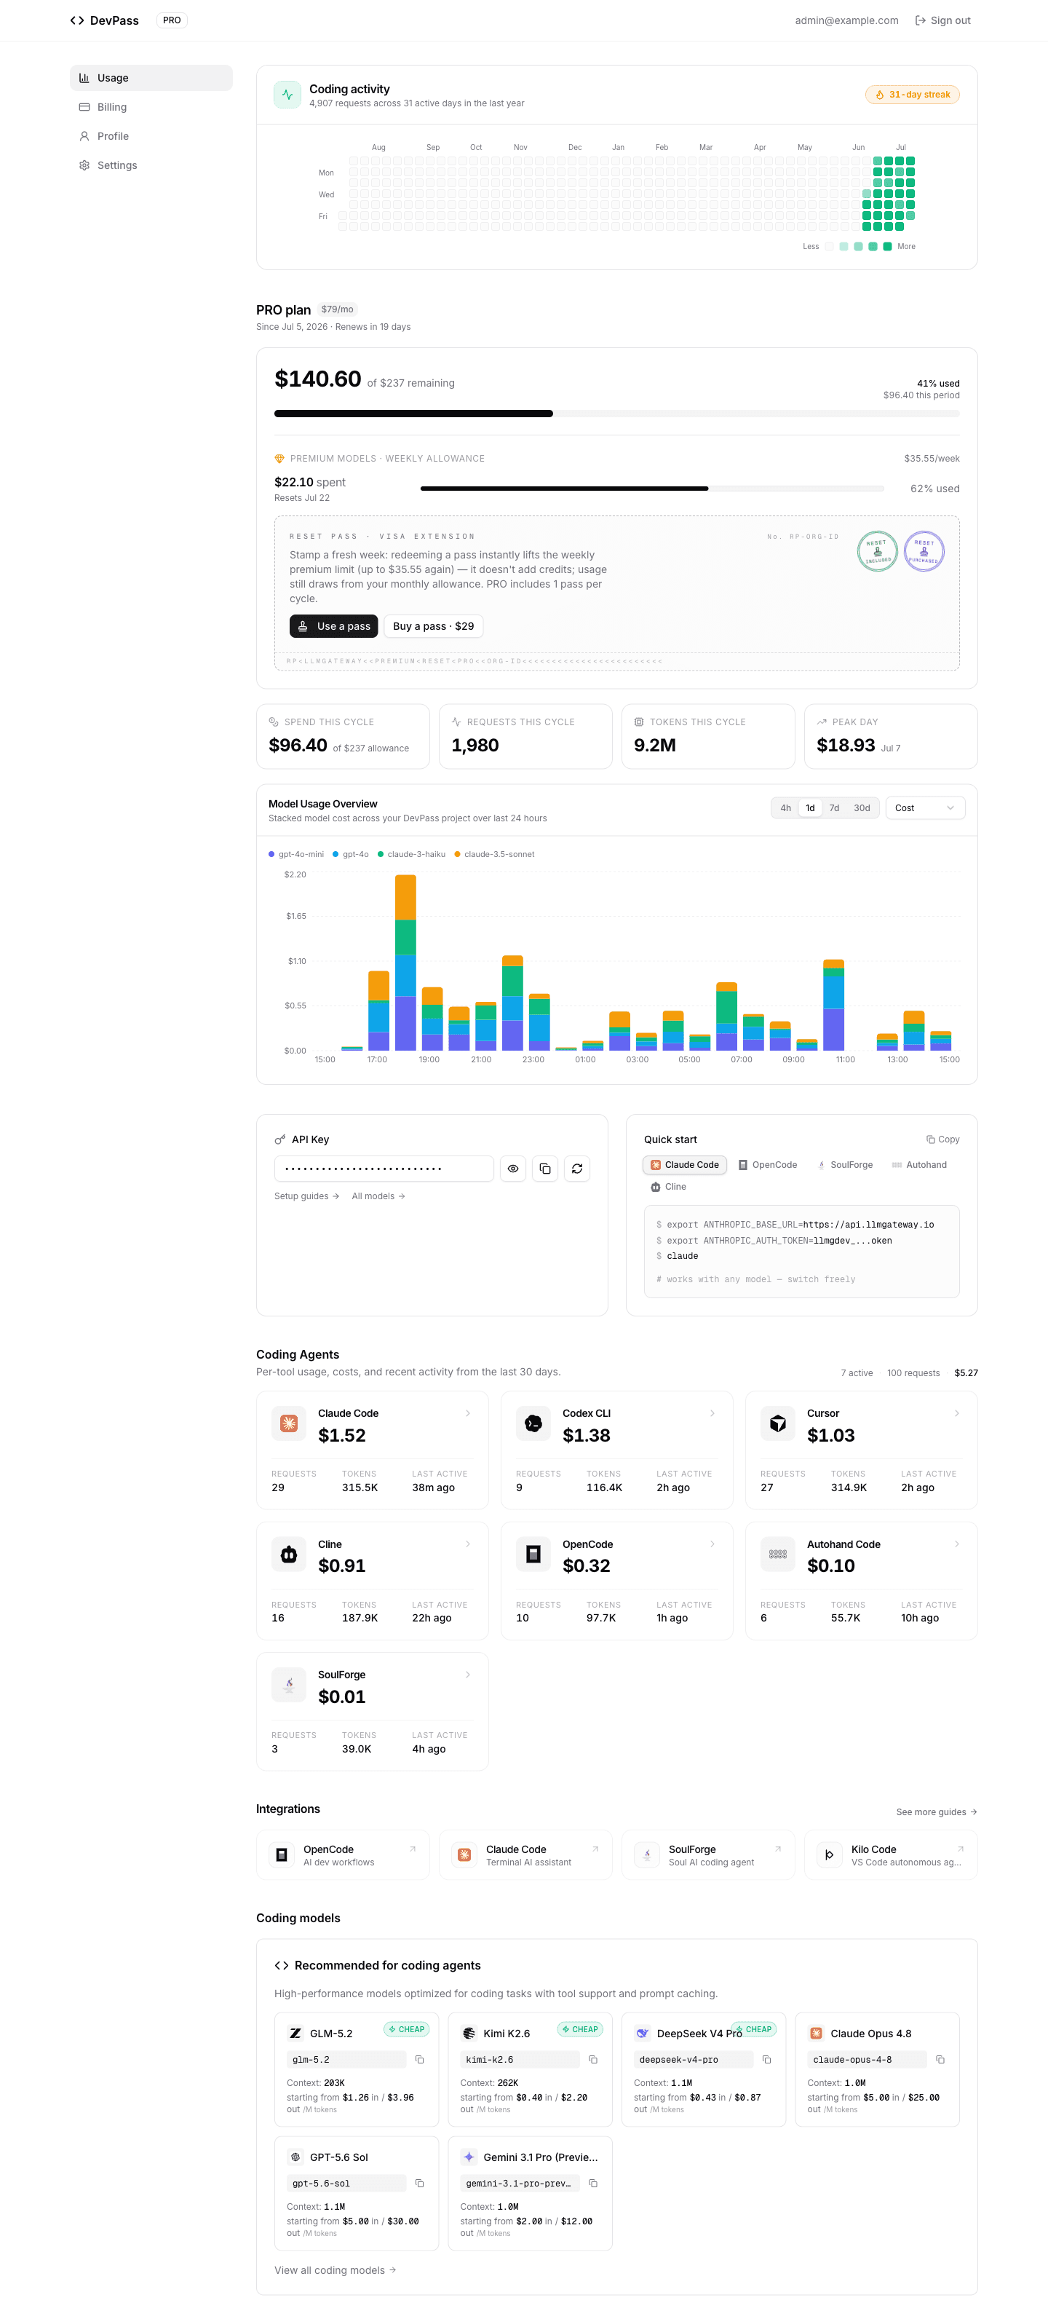Select the 7d time range
Image resolution: width=1048 pixels, height=2319 pixels.
834,807
